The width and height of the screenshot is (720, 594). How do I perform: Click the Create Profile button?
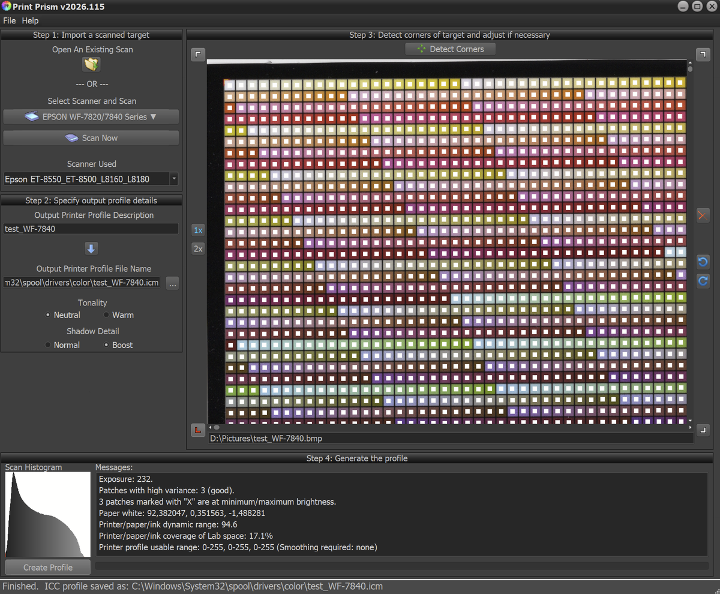(x=48, y=567)
